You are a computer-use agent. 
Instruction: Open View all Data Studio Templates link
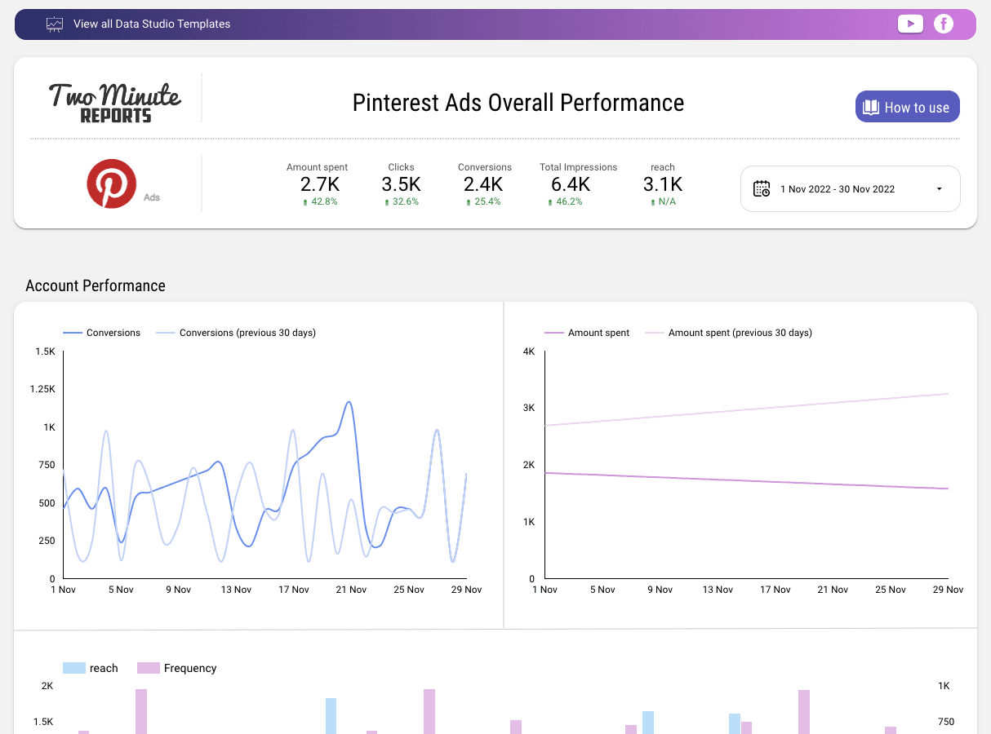tap(151, 24)
